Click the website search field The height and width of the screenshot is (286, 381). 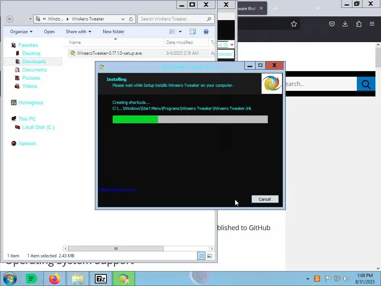click(321, 84)
